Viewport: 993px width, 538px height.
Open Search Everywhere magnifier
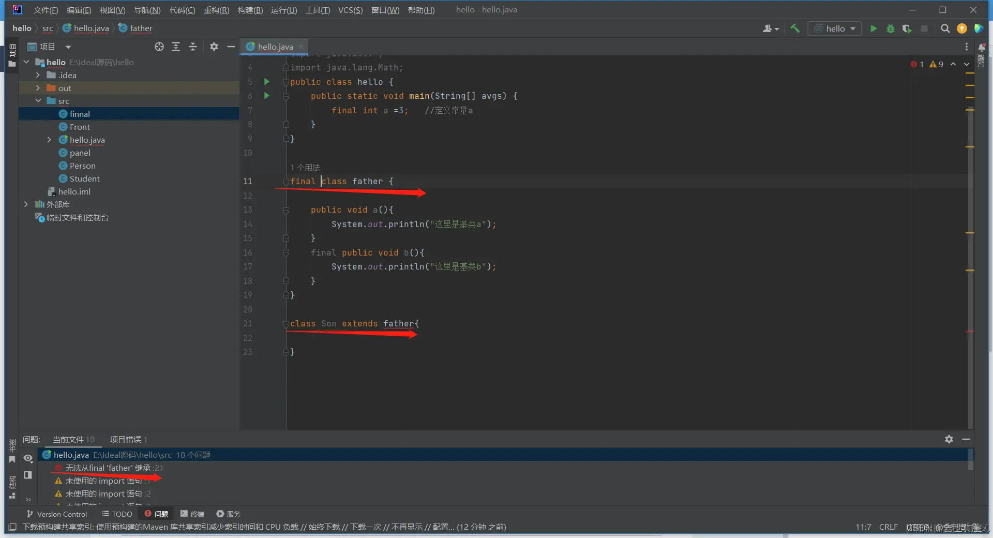point(945,28)
